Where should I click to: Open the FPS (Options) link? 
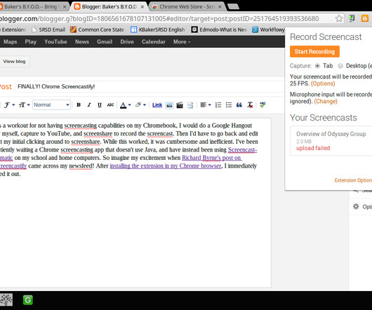[x=323, y=83]
